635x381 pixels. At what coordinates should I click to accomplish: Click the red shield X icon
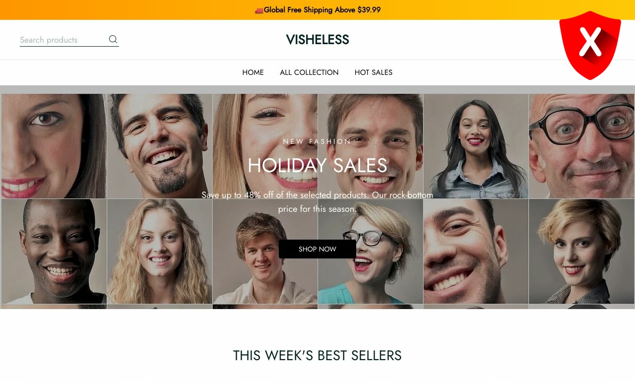(590, 45)
